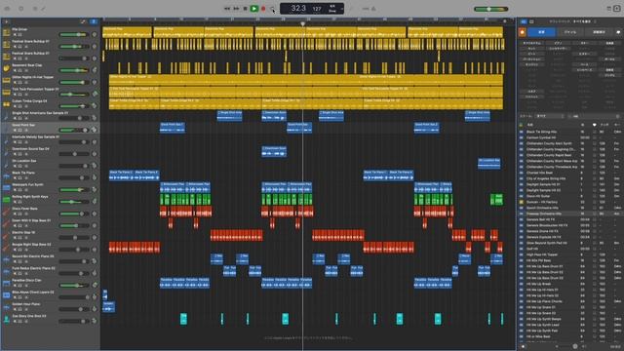Viewport: 624px width, 351px height.
Task: Adjust the Rolling Right Synth Keys volume slider
Action: point(74,202)
